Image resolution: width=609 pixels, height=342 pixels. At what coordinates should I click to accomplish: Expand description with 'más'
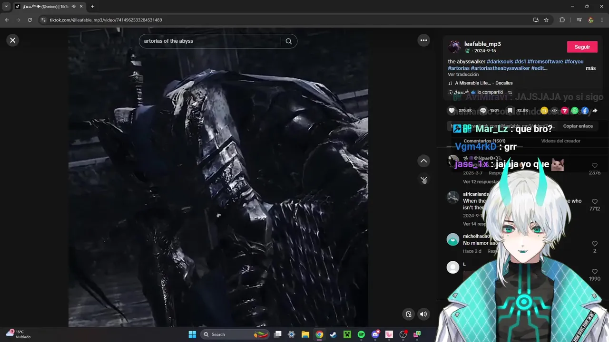tap(590, 68)
